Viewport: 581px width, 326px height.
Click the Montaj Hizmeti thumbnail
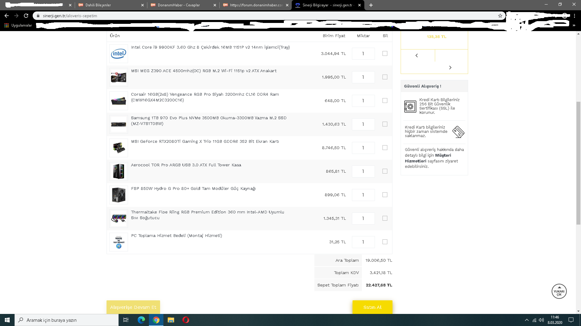[x=119, y=242]
